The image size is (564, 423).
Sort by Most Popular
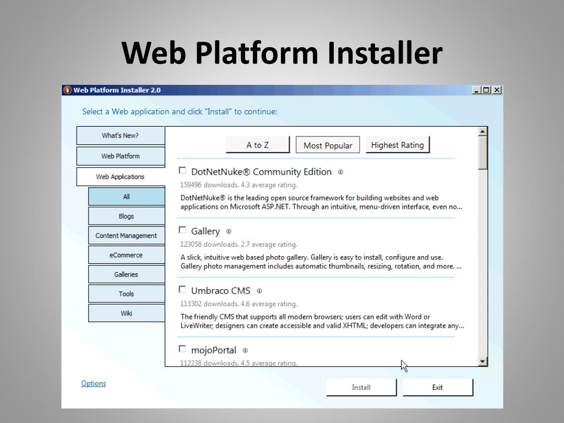328,145
